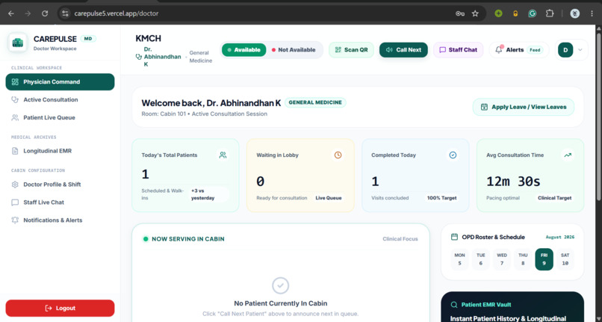Click the green status dot next to NOW SERVING IN CABIN
602x322 pixels.
(x=146, y=239)
